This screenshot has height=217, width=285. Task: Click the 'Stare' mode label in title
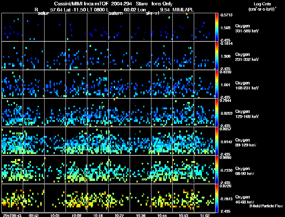tap(142, 4)
